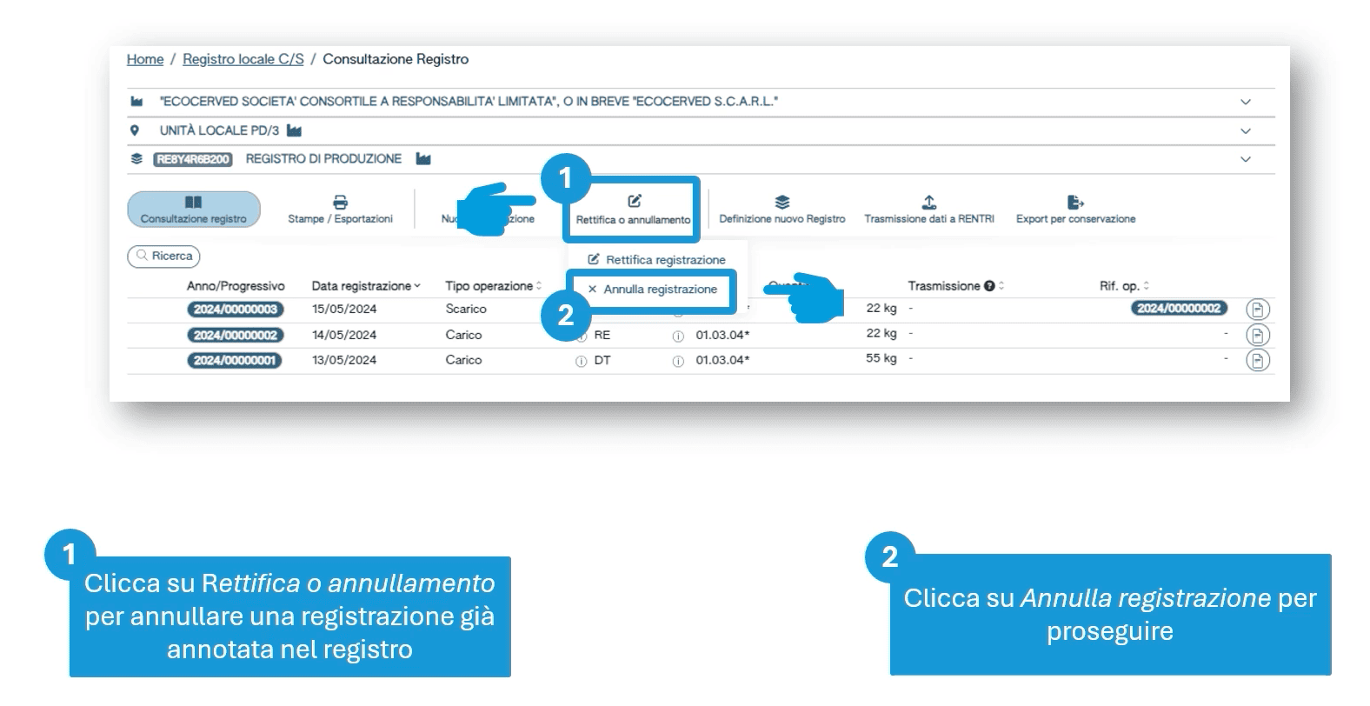This screenshot has height=706, width=1370.
Task: Expand the ECOCERVED company row chevron
Action: click(x=1245, y=102)
